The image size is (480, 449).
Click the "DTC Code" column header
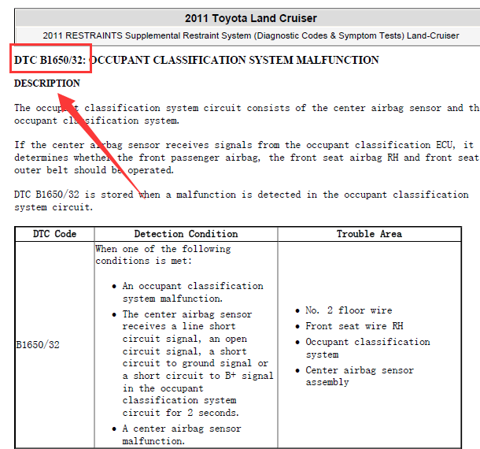coord(54,234)
